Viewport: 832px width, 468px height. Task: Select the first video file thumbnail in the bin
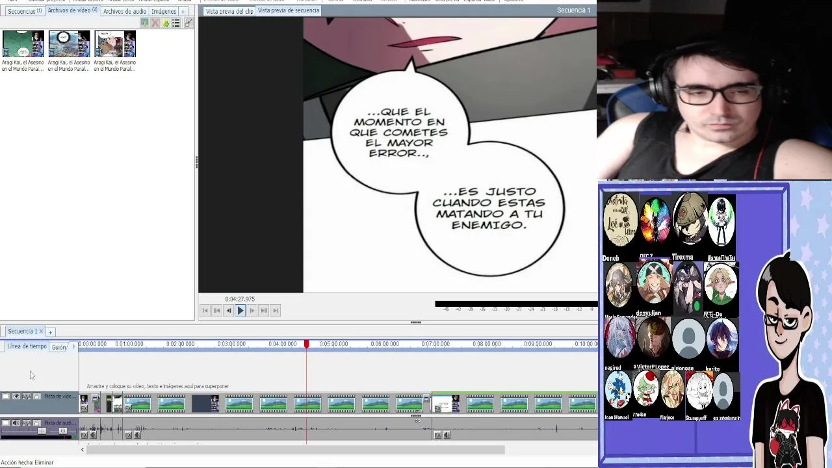[x=23, y=44]
